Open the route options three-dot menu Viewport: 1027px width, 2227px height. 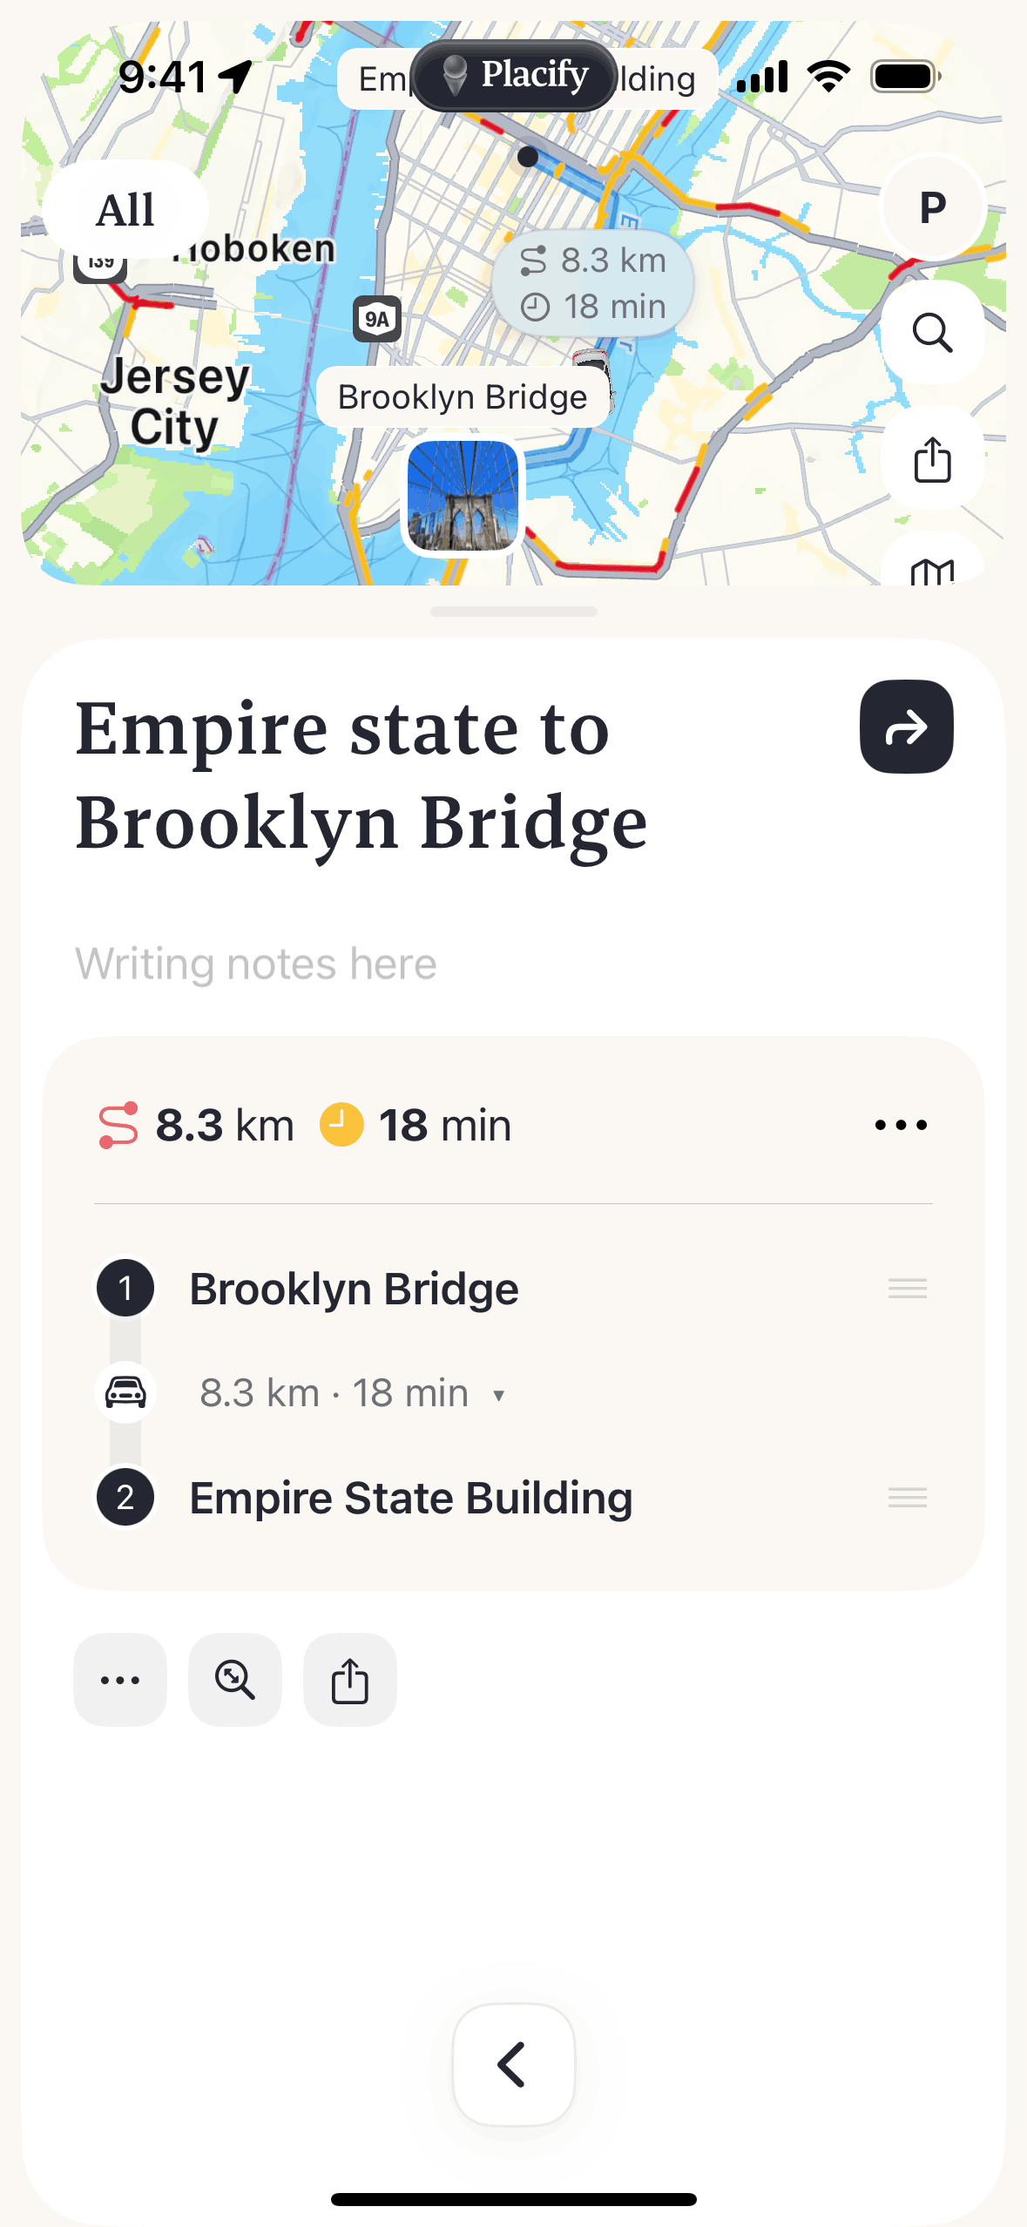pyautogui.click(x=901, y=1125)
